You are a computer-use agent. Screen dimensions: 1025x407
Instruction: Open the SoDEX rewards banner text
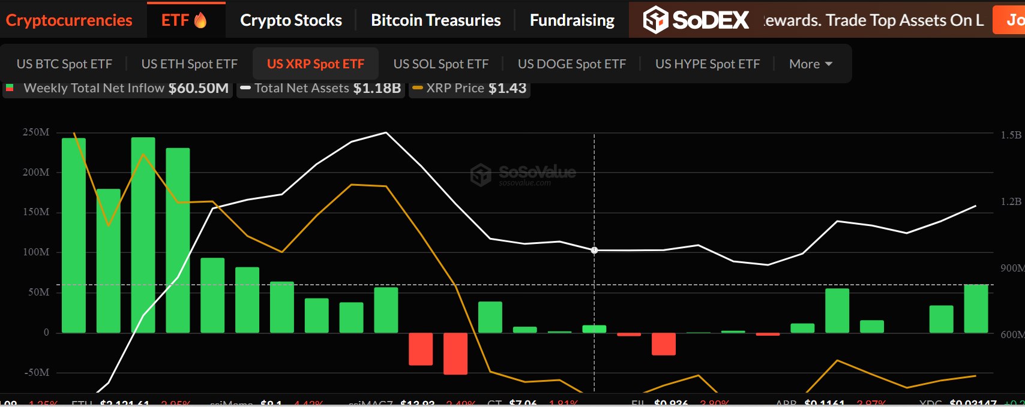(874, 20)
